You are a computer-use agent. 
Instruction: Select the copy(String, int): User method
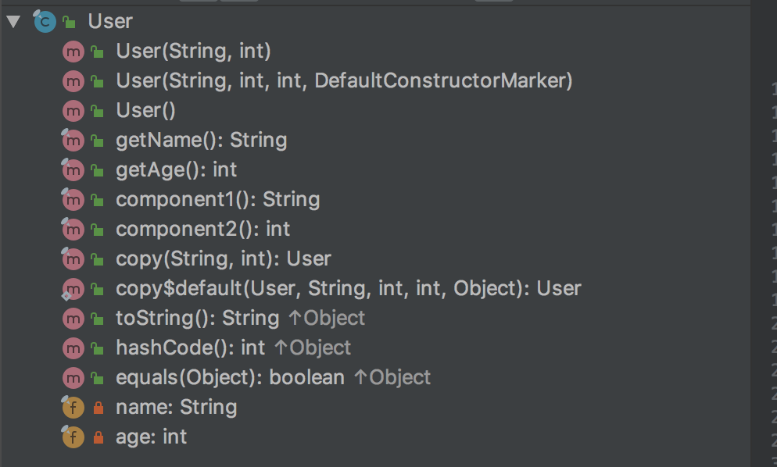(223, 259)
